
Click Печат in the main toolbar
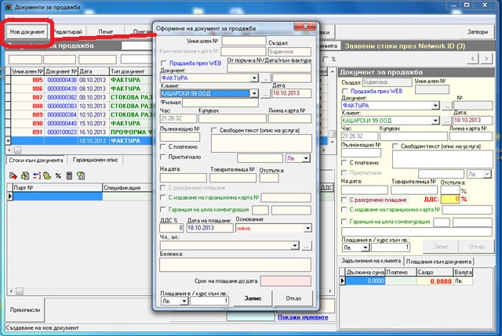click(106, 32)
